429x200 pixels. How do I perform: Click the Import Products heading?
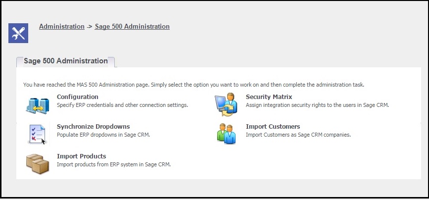[x=81, y=156]
